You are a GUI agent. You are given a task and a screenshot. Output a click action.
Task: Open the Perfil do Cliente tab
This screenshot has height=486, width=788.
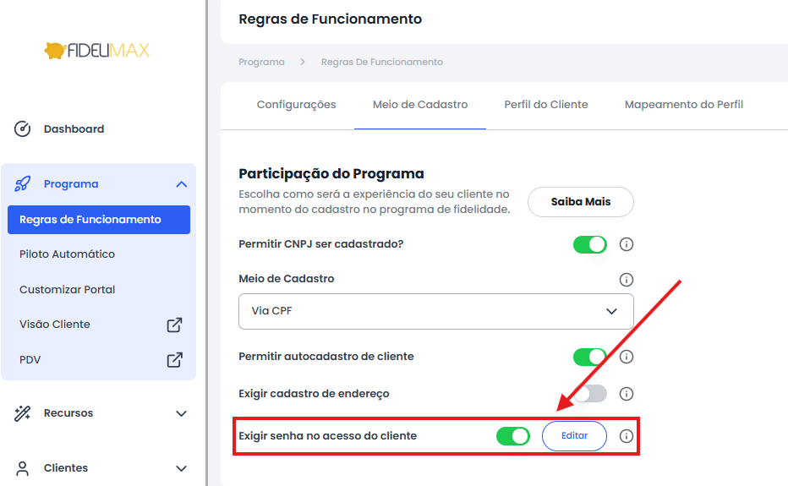(546, 105)
